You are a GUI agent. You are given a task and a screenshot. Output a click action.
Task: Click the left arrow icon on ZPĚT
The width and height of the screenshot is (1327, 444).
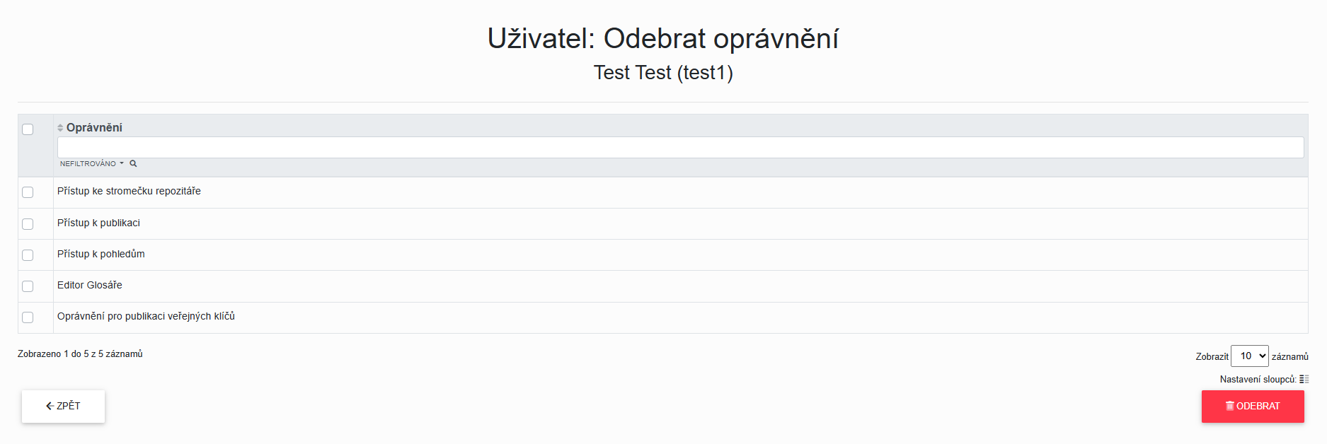click(x=50, y=406)
